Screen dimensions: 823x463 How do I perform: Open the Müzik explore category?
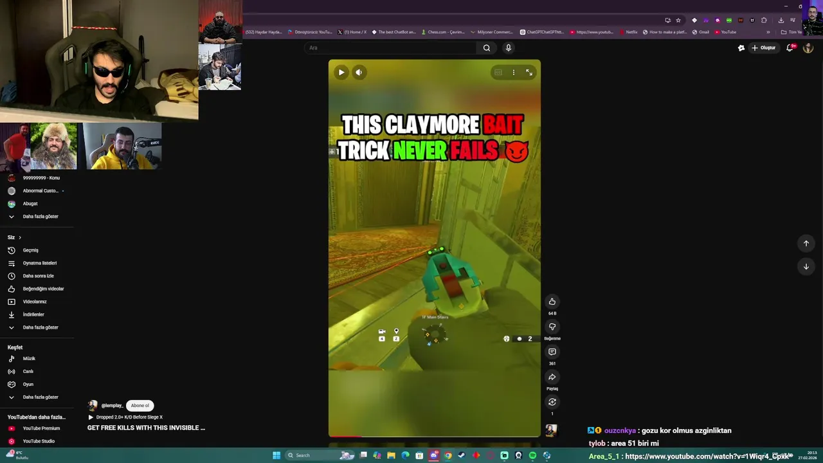[29, 359]
